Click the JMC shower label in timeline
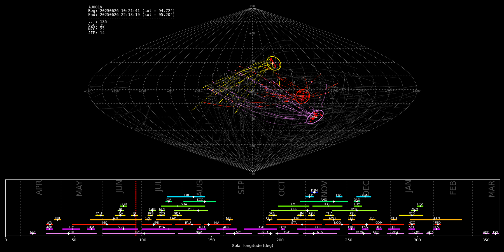Viewport: 504px width, 252px height. pos(104,223)
